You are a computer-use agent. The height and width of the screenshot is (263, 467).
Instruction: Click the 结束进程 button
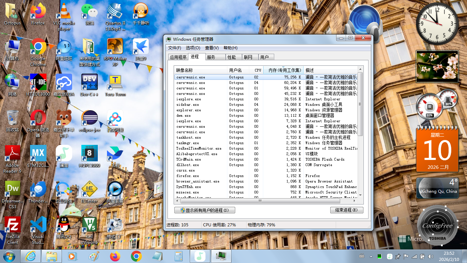346,210
